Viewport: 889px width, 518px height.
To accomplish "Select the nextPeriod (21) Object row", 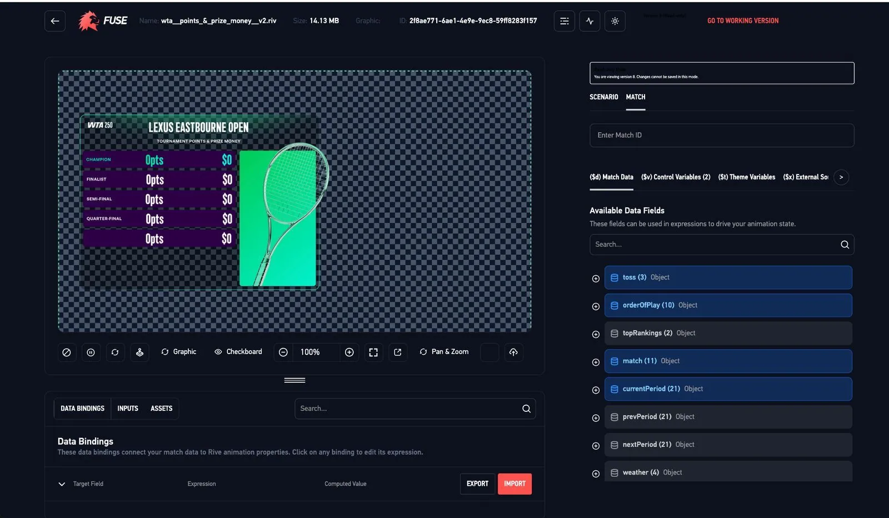I will point(728,445).
